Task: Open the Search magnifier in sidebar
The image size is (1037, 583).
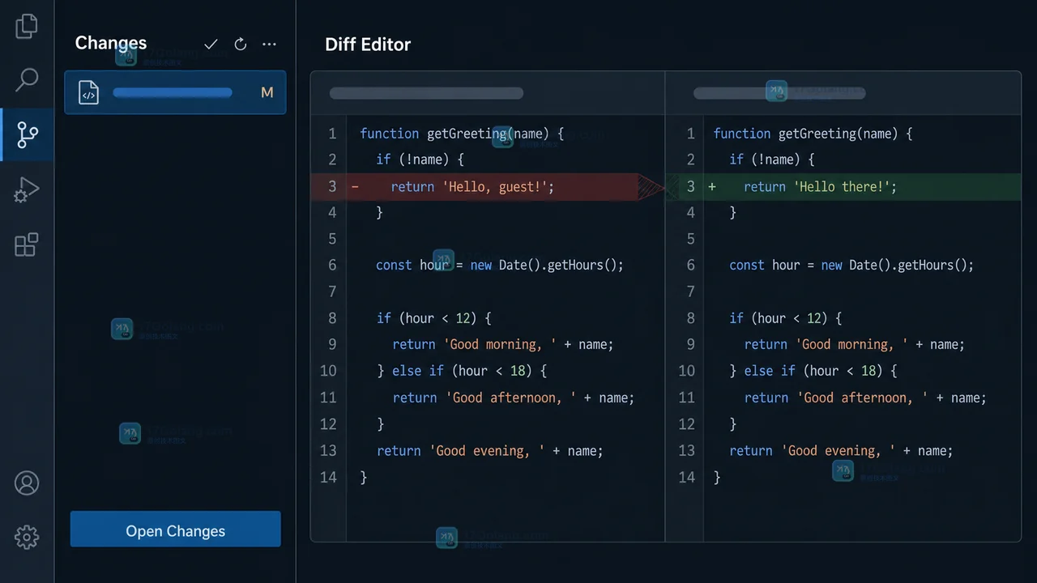Action: point(27,79)
